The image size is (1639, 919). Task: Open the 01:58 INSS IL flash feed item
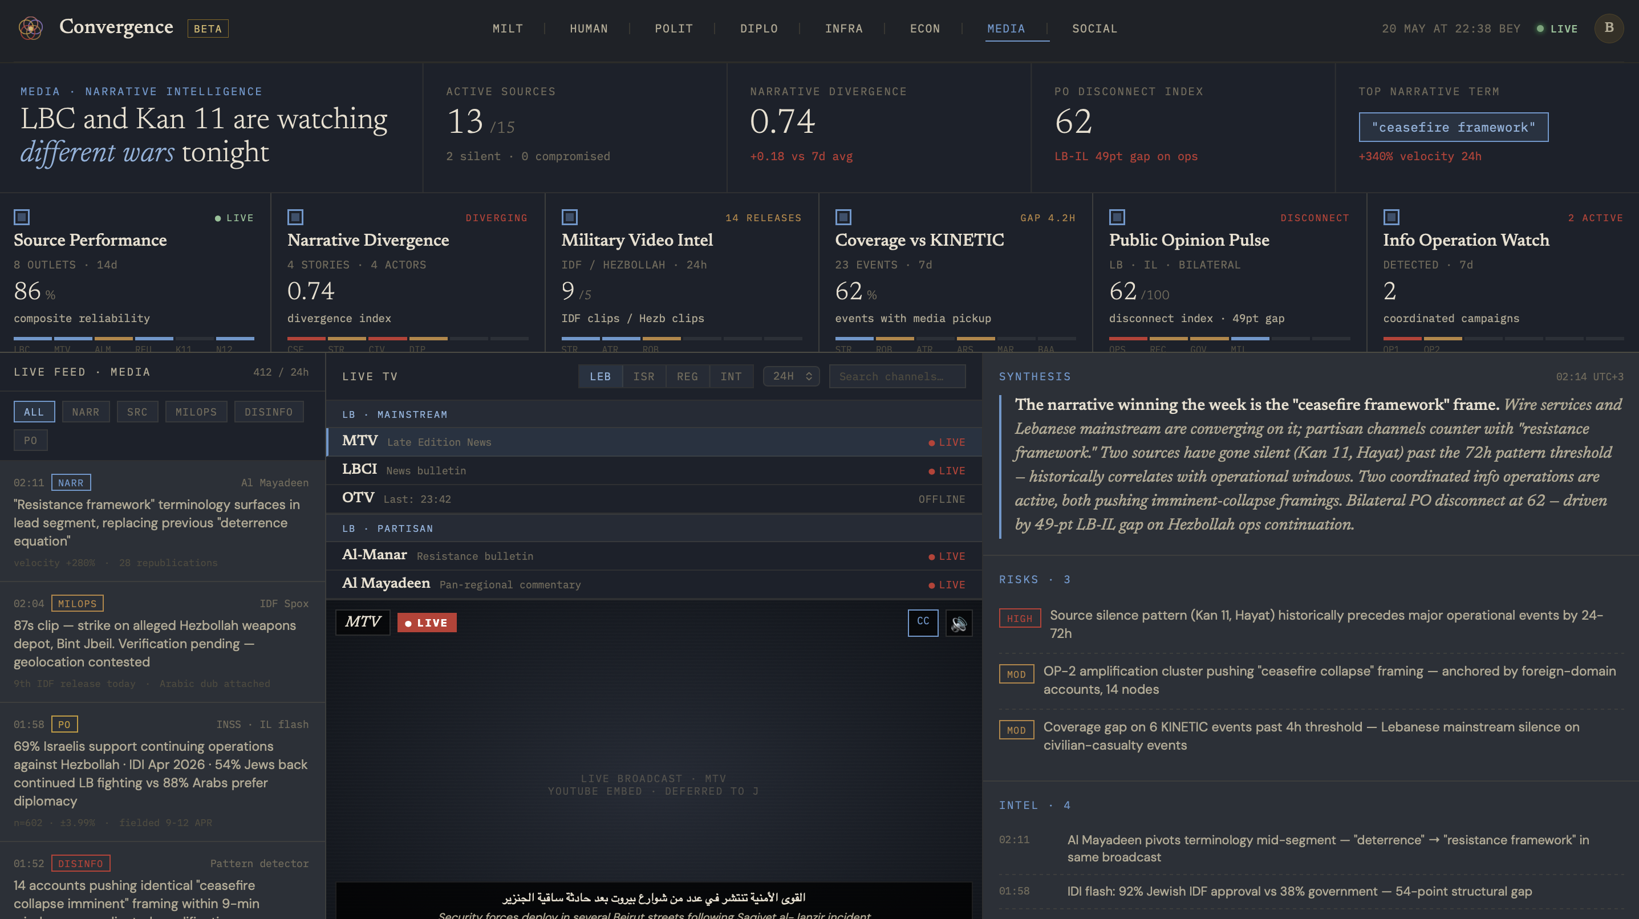pos(162,771)
